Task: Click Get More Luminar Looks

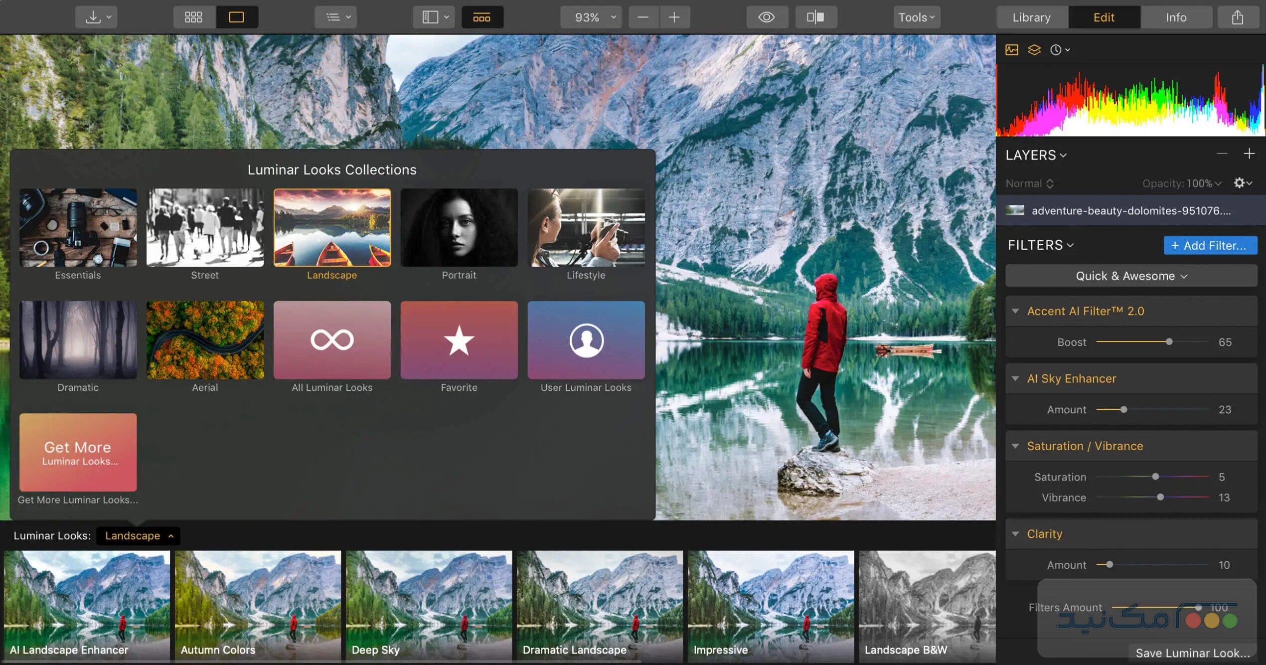Action: click(x=77, y=452)
